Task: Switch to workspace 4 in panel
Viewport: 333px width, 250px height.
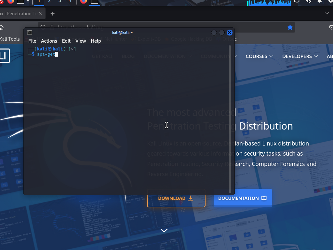Action: click(70, 2)
